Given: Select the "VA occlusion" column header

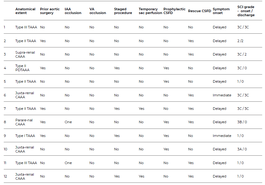Looking at the screenshot, I should coord(96,11).
